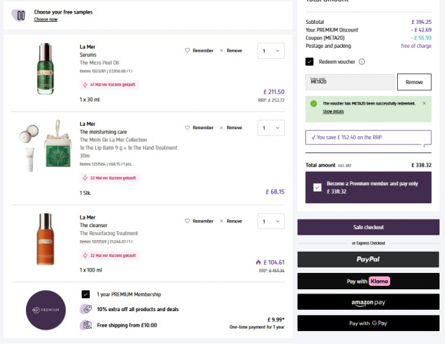The width and height of the screenshot is (445, 344).
Task: Click the free samples gift icon
Action: click(x=21, y=15)
